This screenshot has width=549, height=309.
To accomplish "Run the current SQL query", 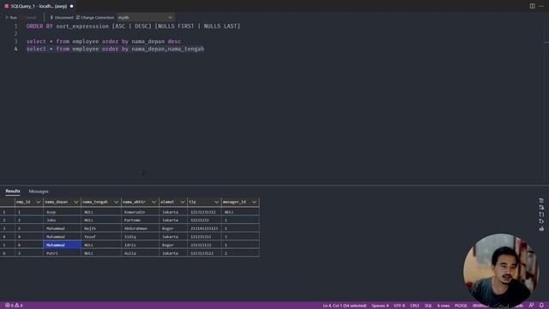I will tap(11, 17).
